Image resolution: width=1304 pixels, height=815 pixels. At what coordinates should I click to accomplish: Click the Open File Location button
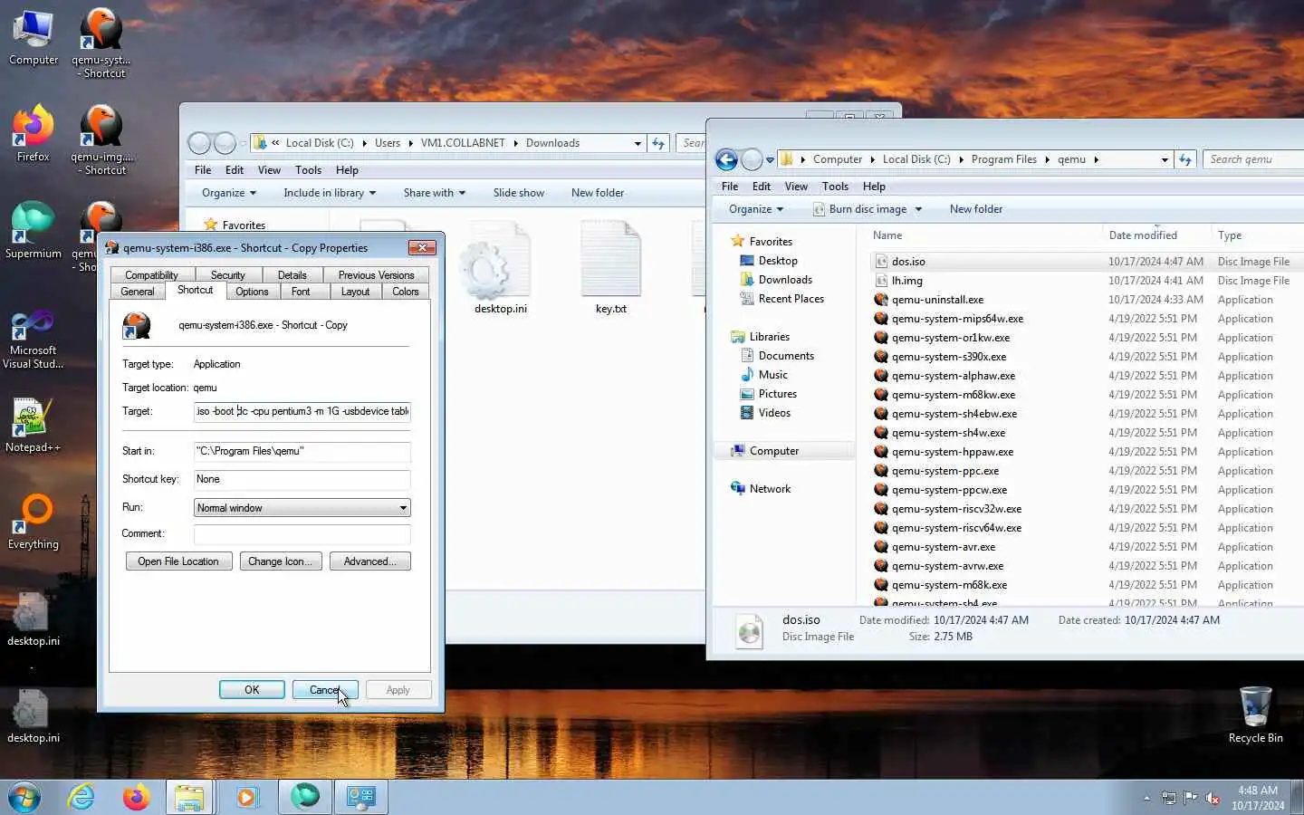[178, 561]
